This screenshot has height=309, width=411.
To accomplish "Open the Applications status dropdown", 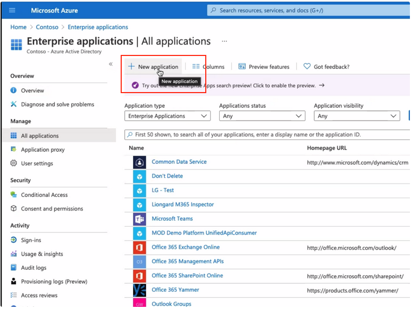I will (262, 116).
